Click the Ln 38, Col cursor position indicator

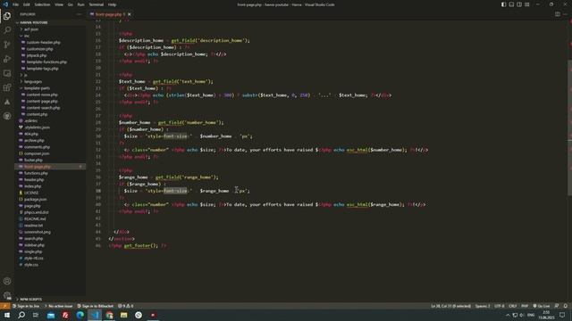click(450, 306)
